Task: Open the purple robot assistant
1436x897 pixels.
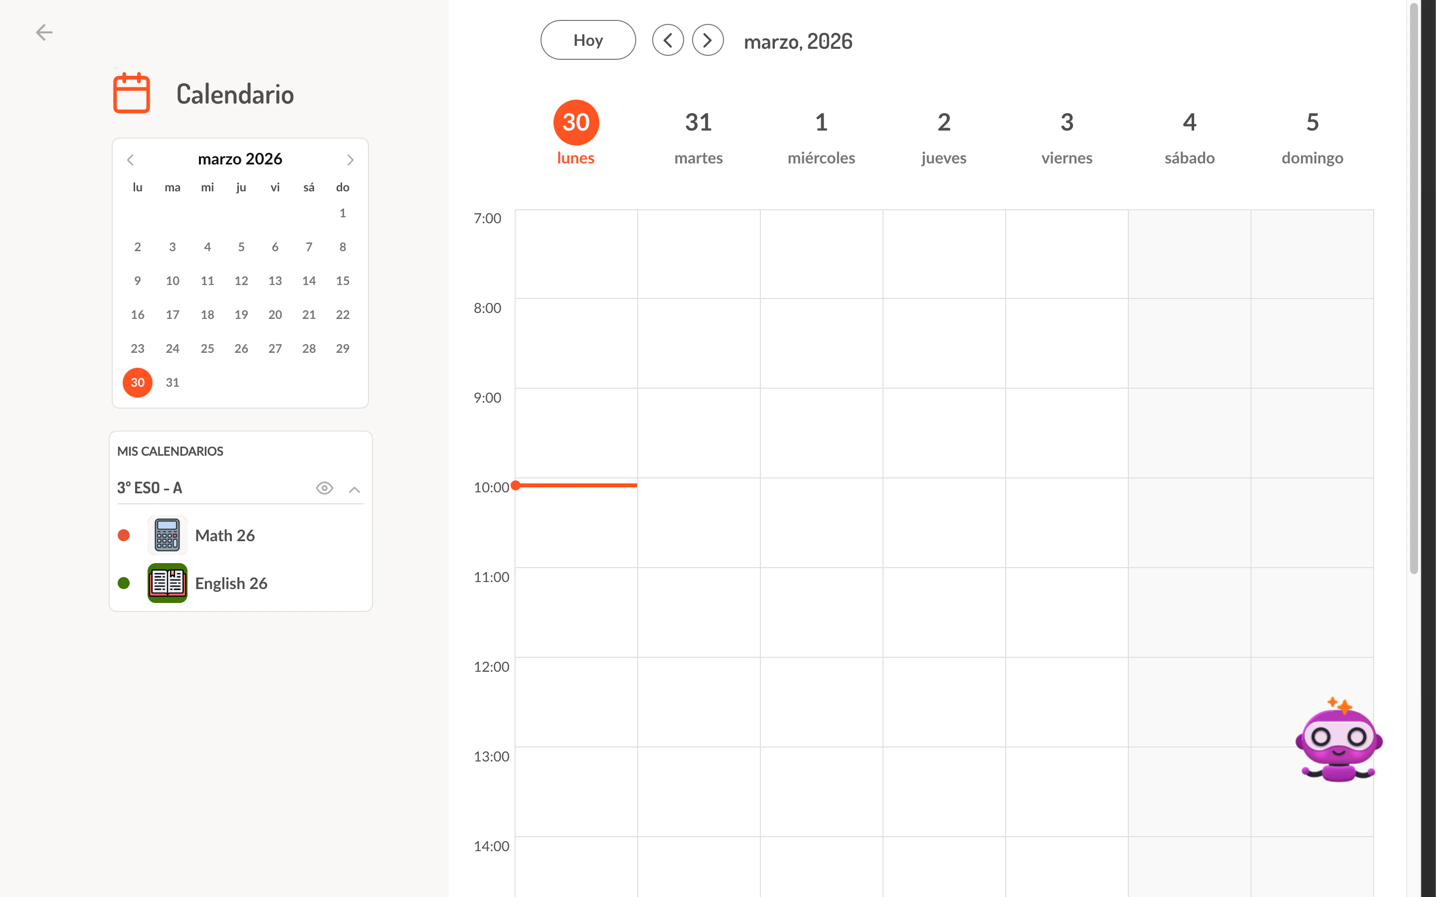Action: 1339,741
